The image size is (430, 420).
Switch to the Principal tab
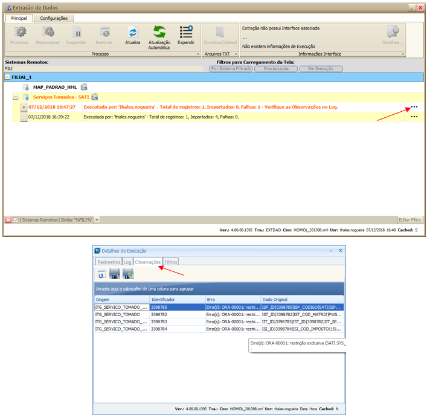(x=19, y=18)
